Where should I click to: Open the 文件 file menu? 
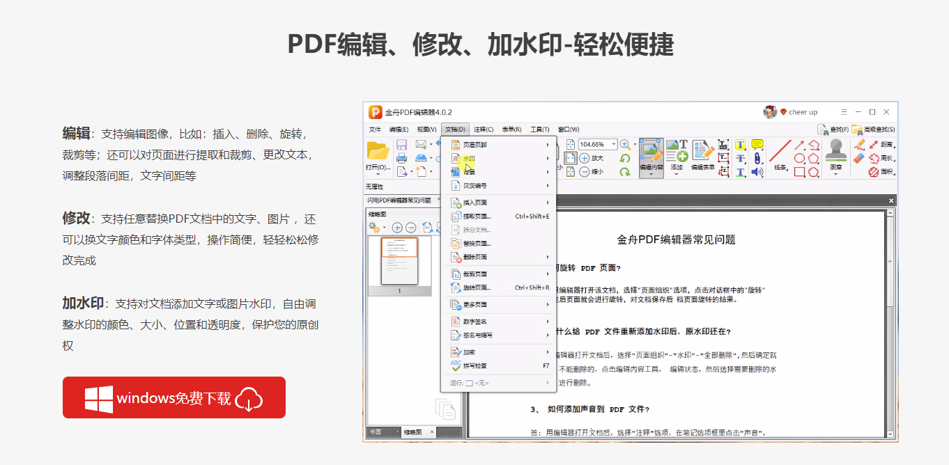click(375, 129)
